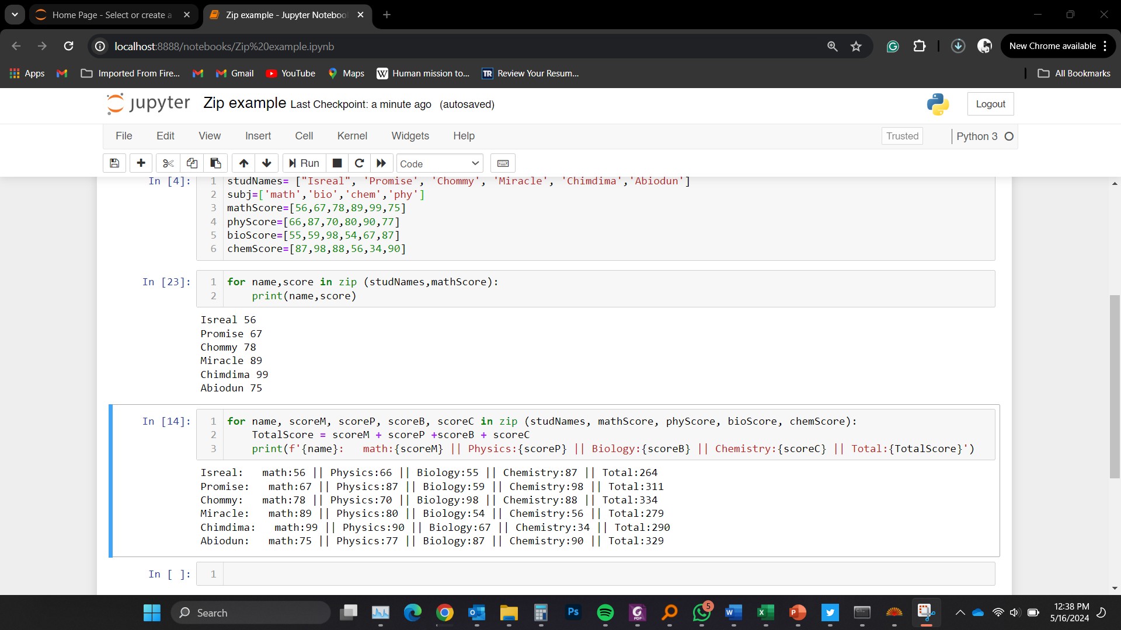Close the Zip example browser tab

click(x=361, y=15)
